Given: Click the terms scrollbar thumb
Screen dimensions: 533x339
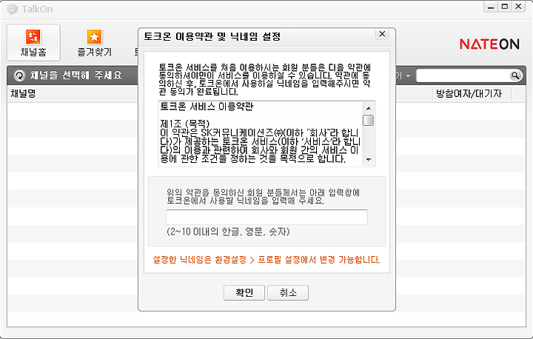Looking at the screenshot, I should tap(369, 121).
